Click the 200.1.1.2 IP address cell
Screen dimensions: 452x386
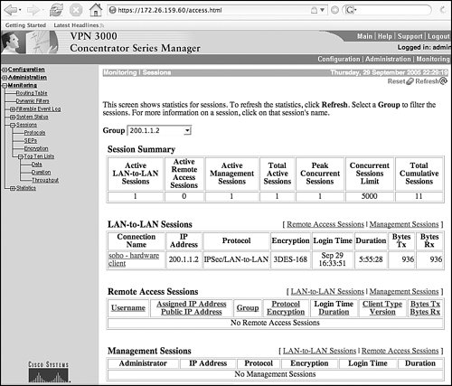(184, 259)
